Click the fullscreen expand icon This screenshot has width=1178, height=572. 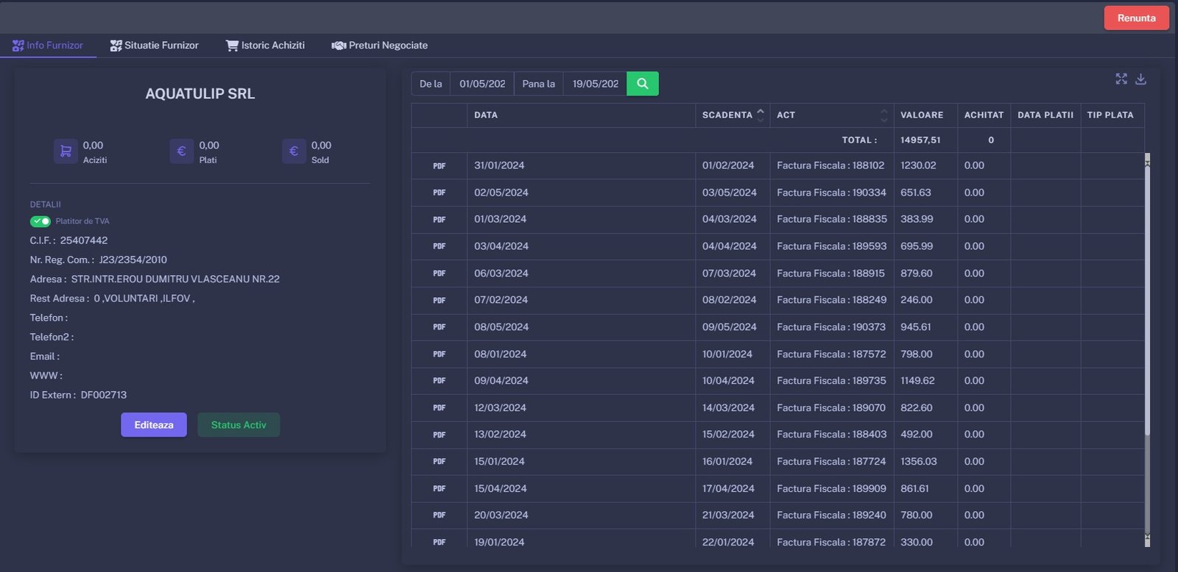tap(1121, 79)
